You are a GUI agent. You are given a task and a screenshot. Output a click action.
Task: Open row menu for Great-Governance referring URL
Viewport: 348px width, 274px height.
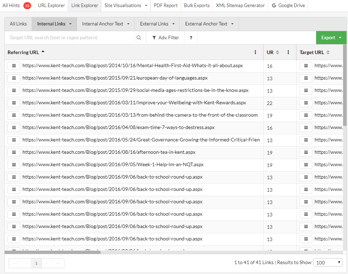14,140
